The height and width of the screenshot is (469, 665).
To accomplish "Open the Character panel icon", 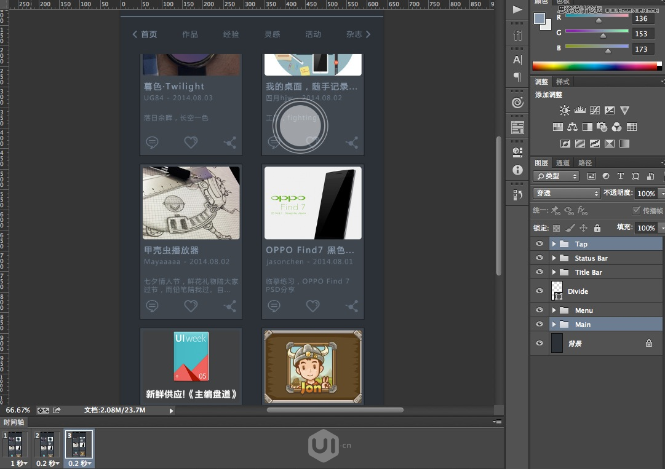I will [x=517, y=60].
